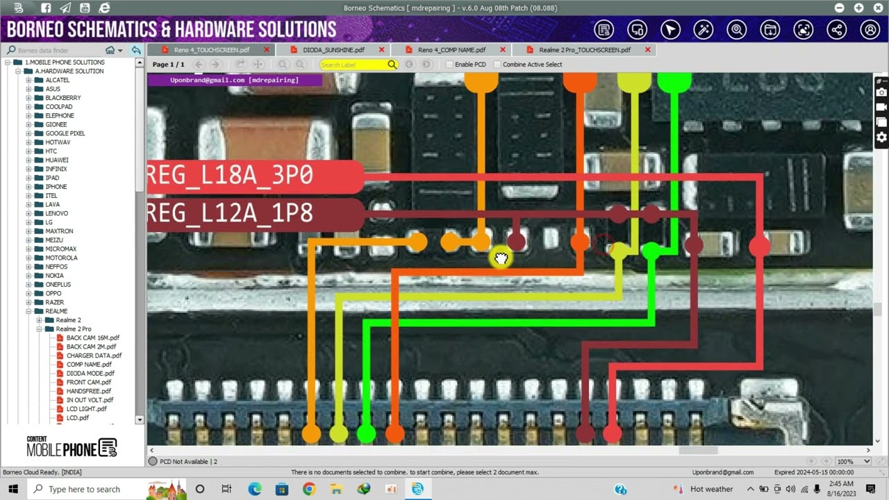Screen dimensions: 889x500
Task: Click the tree panel scroll down arrow
Action: point(140,419)
